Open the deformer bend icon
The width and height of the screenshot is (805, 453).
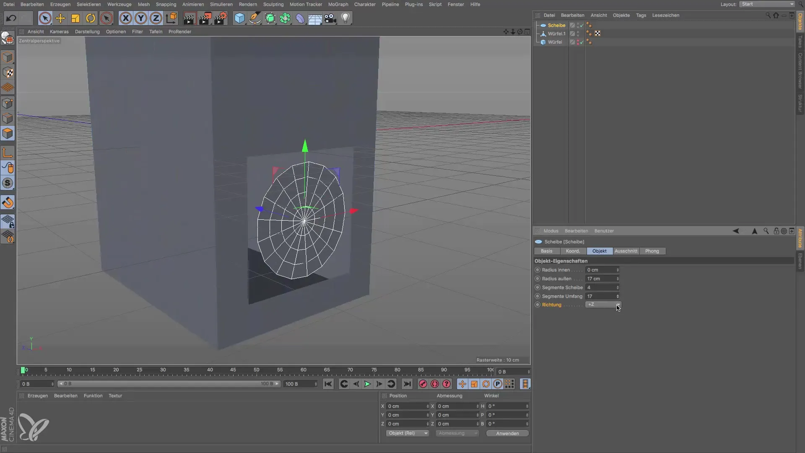(300, 18)
